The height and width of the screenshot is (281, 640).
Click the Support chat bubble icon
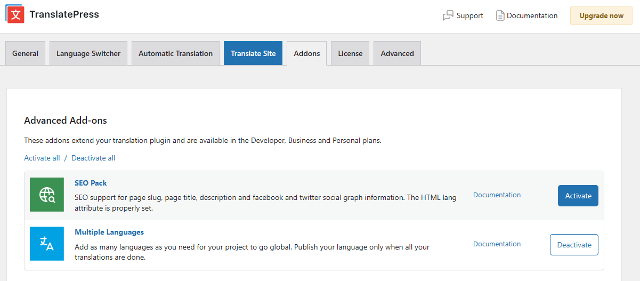(x=448, y=16)
